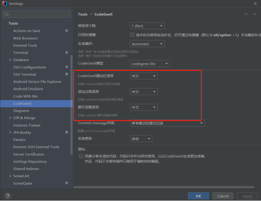Open the 聊天回复语言 dropdown

pyautogui.click(x=144, y=107)
